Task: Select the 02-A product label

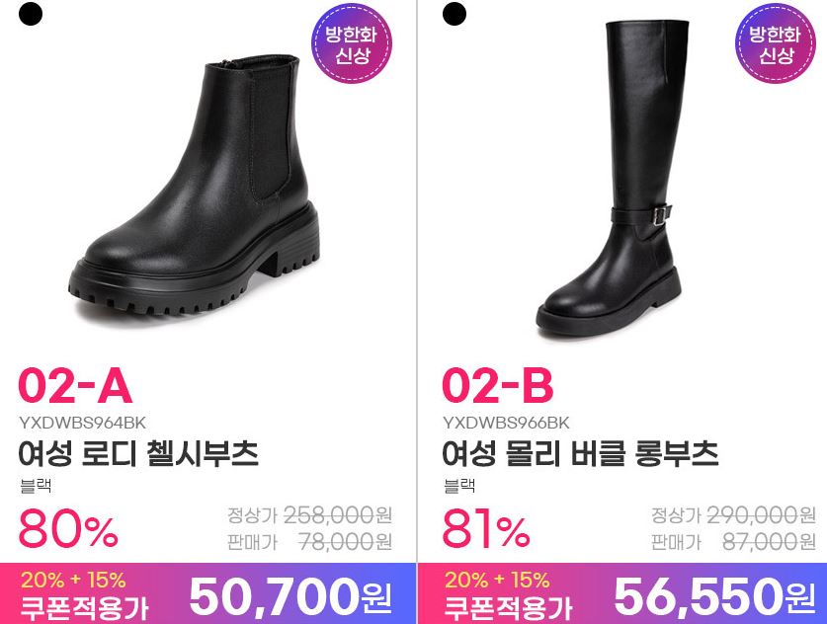Action: pyautogui.click(x=75, y=385)
